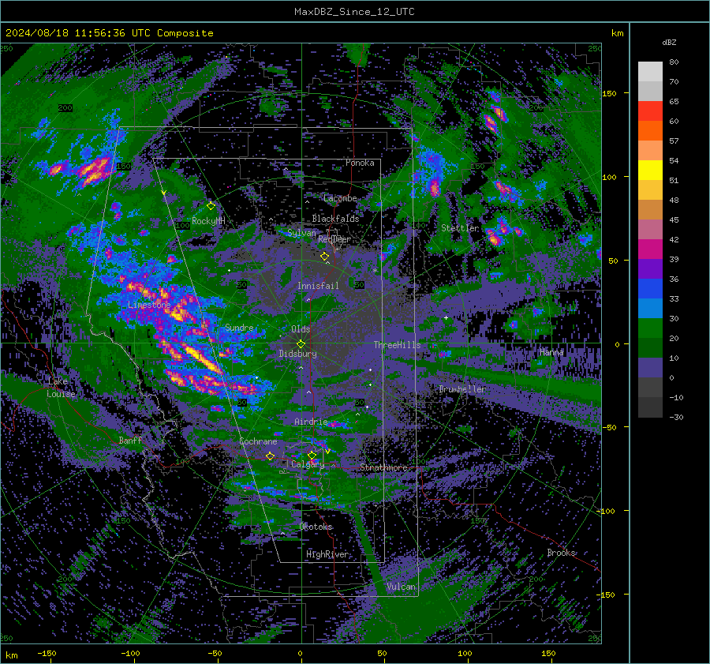The height and width of the screenshot is (664, 710).
Task: Click the dBZ legend heading
Action: [669, 42]
